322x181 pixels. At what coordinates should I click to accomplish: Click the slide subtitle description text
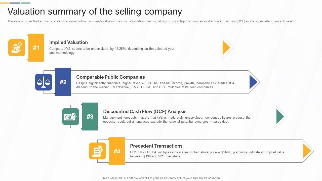151,21
